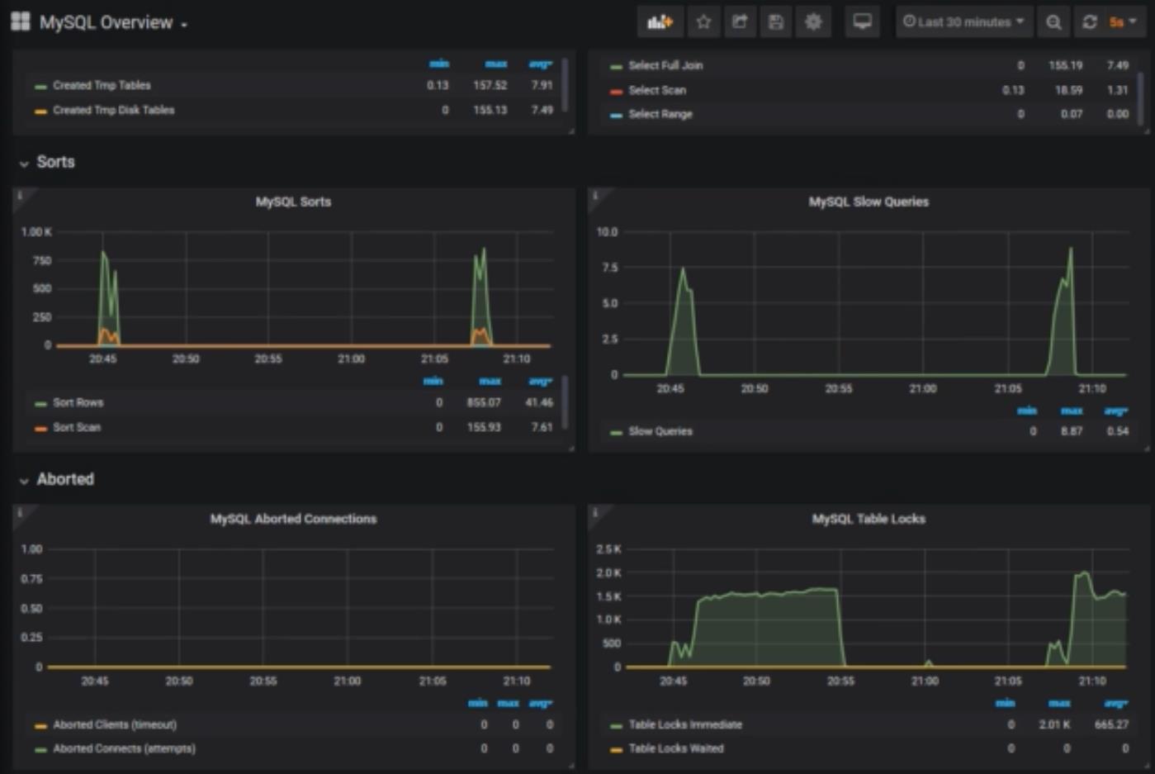Screen dimensions: 1155x774
Task: Toggle the Sort Scan series
Action: (x=77, y=427)
